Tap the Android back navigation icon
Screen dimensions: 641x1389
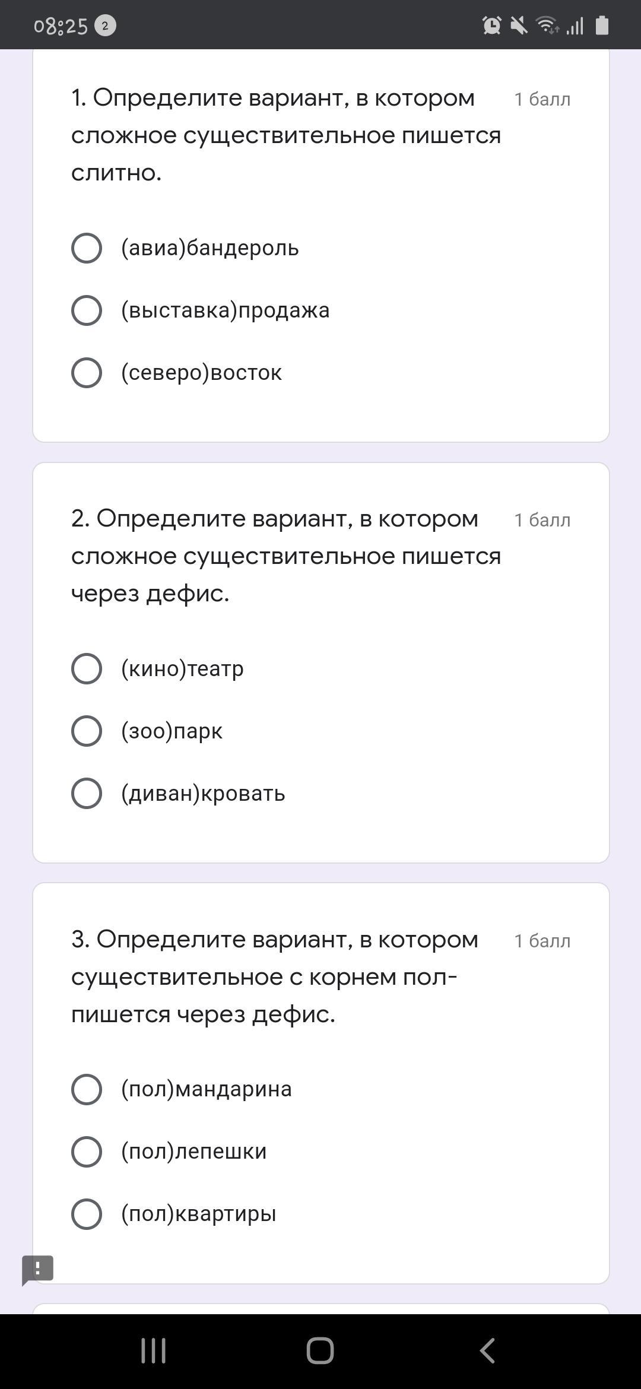[x=487, y=1350]
